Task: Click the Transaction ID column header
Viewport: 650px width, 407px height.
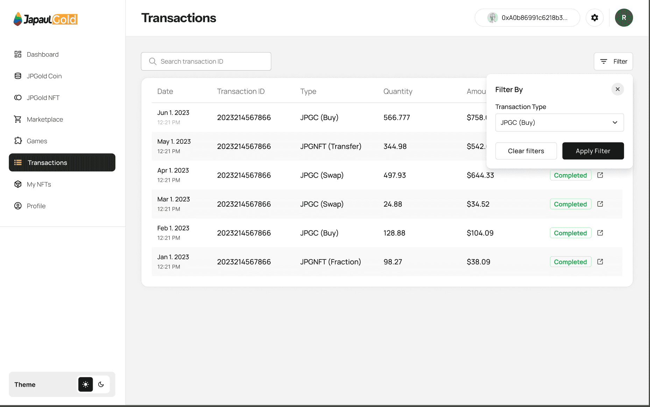Action: 241,92
